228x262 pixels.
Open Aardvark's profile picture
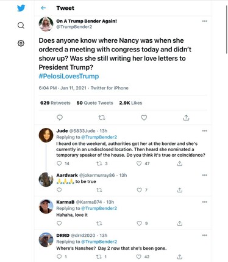[x=46, y=179]
